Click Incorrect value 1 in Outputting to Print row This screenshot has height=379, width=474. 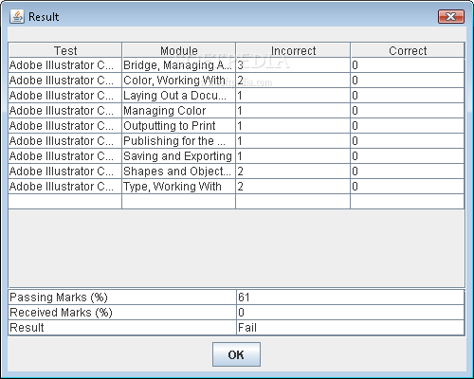[x=293, y=126]
